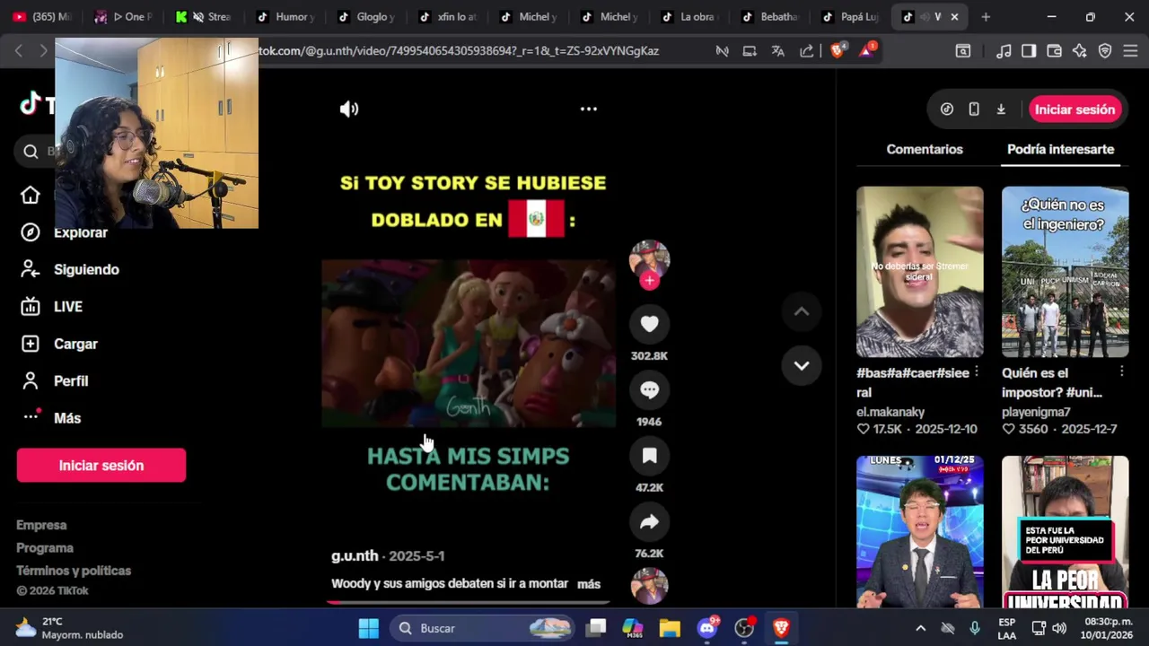Open the comments bubble showing 1946
The image size is (1149, 646).
coord(649,390)
